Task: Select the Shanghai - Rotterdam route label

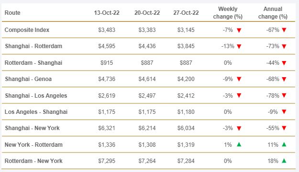Action: (33, 46)
